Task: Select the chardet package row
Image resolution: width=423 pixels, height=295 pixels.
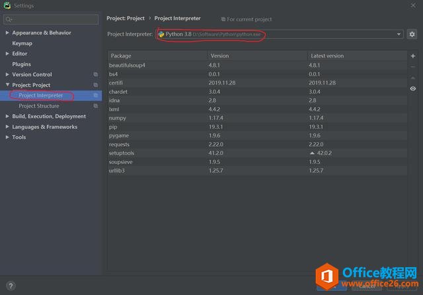Action: pyautogui.click(x=257, y=91)
